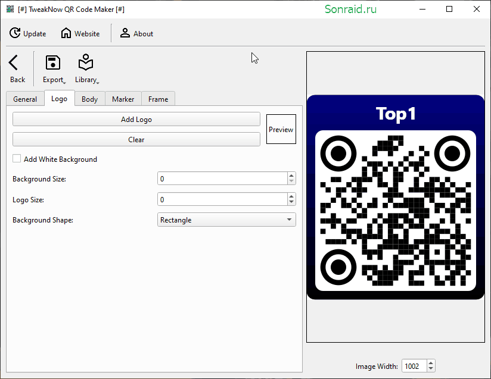Minimize the TweakNow QR Code Maker window
The image size is (491, 379).
coord(422,9)
